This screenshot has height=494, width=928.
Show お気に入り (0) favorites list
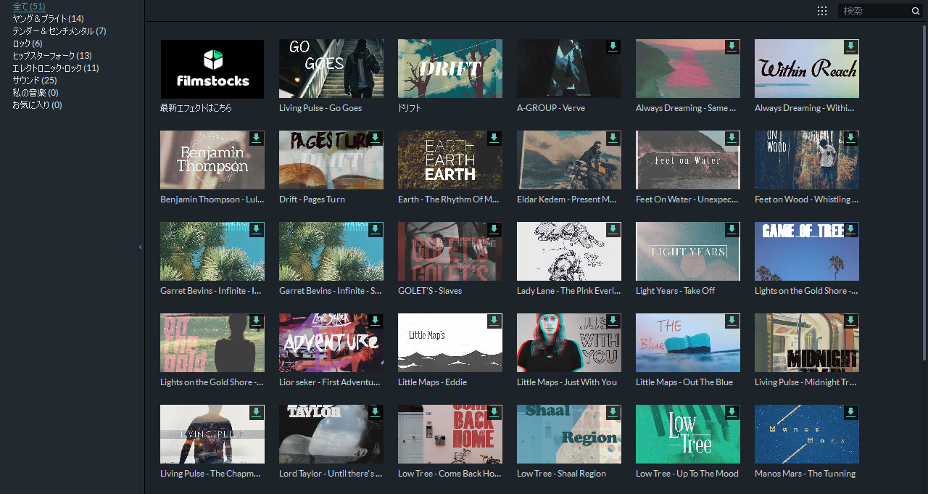37,105
